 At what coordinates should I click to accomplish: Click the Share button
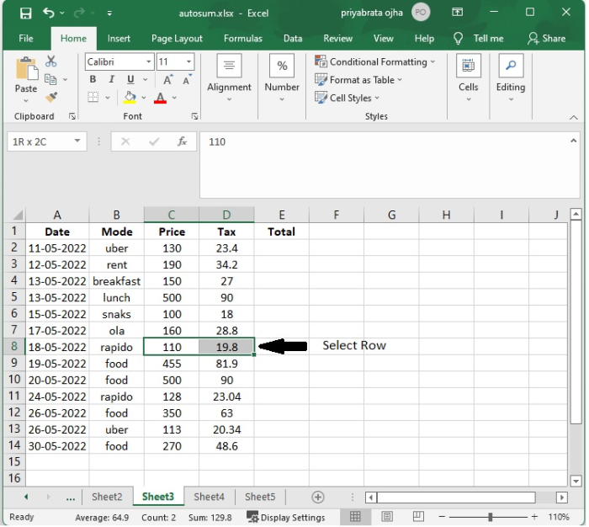click(x=546, y=38)
